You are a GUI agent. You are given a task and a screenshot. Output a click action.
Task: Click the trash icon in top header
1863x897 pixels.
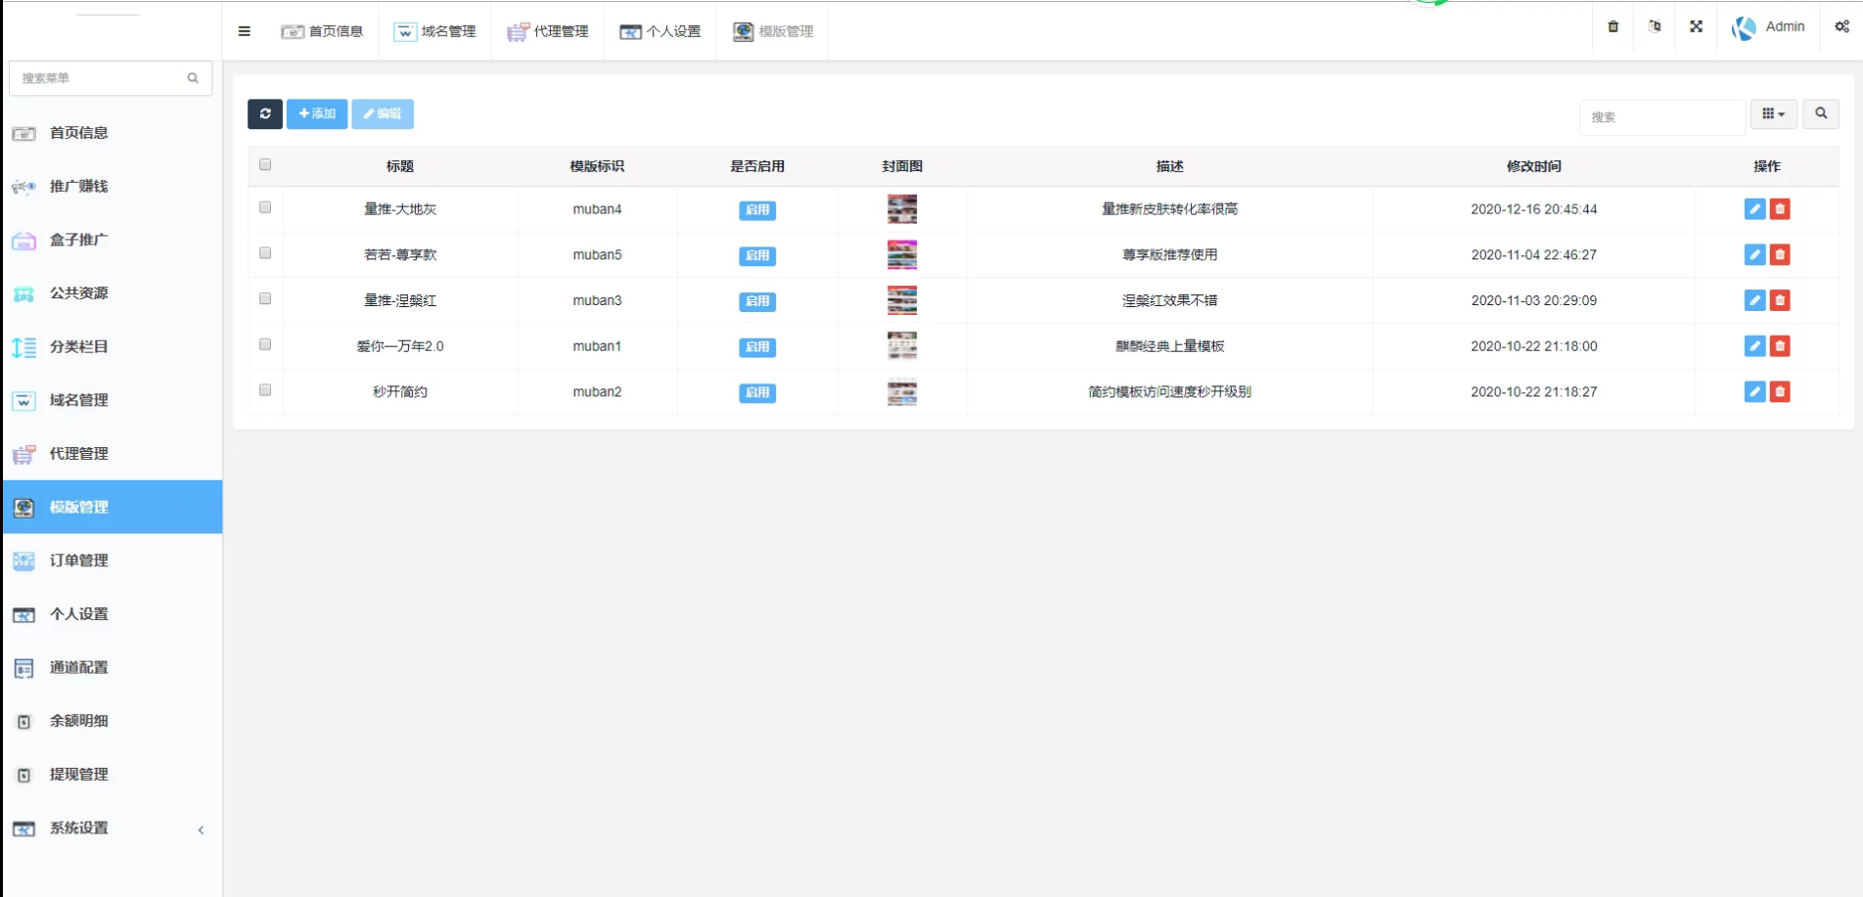1613,27
